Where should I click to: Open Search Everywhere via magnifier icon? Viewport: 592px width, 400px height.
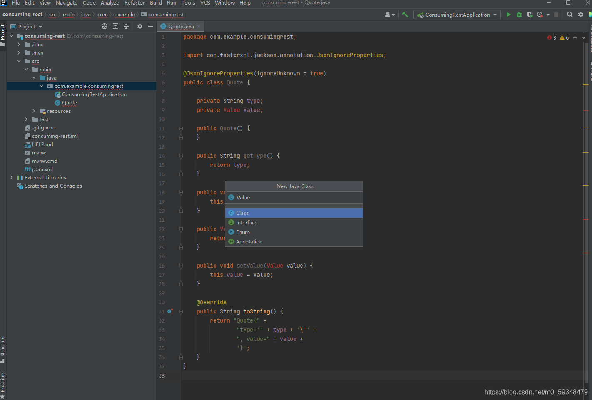pos(570,14)
